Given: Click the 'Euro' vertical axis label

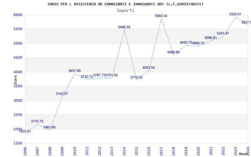Looking at the screenshot, I should tap(15, 79).
